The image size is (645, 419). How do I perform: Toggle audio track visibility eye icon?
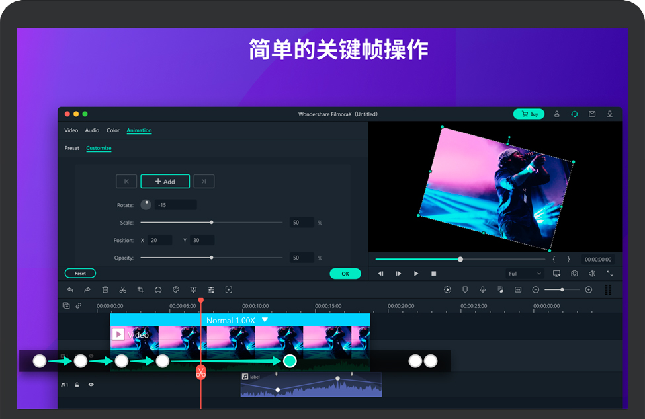(x=91, y=384)
